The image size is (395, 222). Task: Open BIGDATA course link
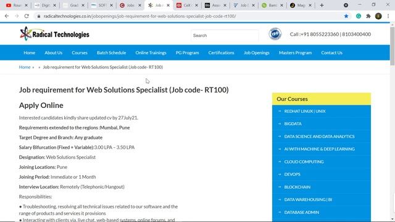click(x=293, y=123)
